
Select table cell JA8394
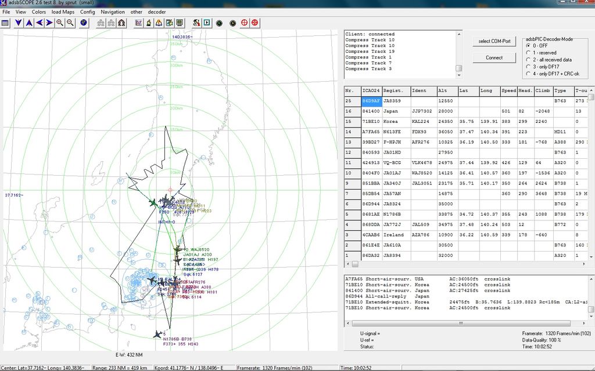(396, 256)
